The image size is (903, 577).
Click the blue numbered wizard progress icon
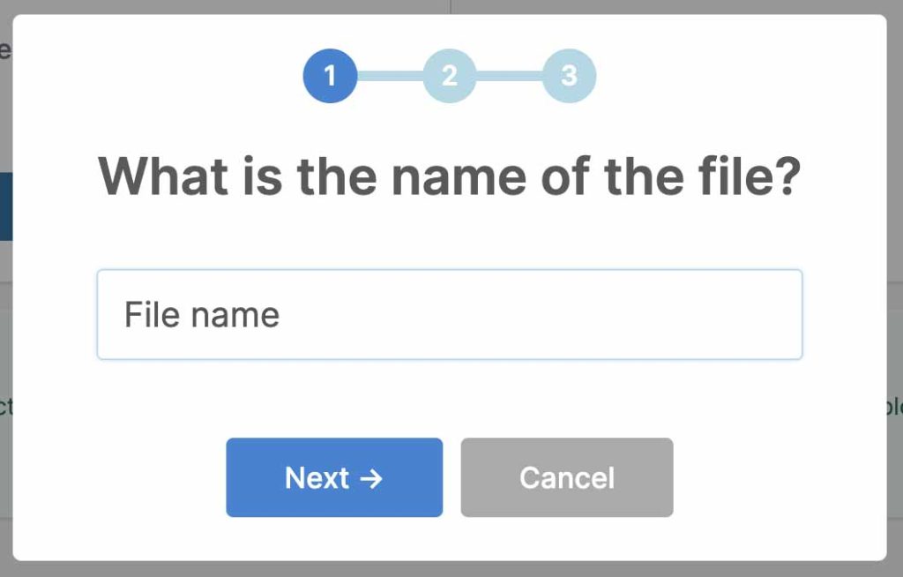[x=330, y=76]
